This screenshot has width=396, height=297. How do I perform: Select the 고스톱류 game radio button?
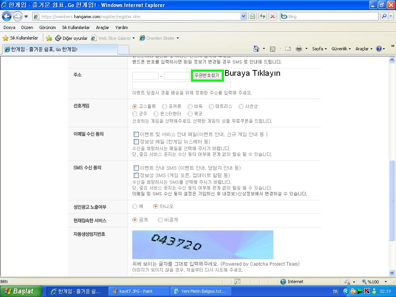tap(135, 107)
